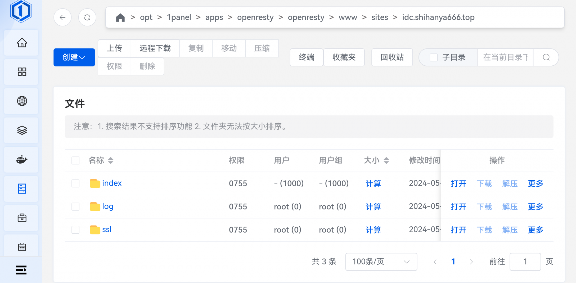Open the stacked layers sidebar icon
This screenshot has height=283, width=576.
[x=22, y=130]
